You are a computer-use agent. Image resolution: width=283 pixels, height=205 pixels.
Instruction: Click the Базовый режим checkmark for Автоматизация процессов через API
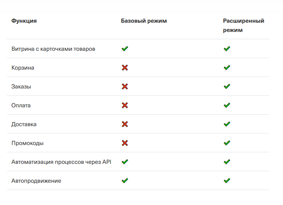coord(125,162)
